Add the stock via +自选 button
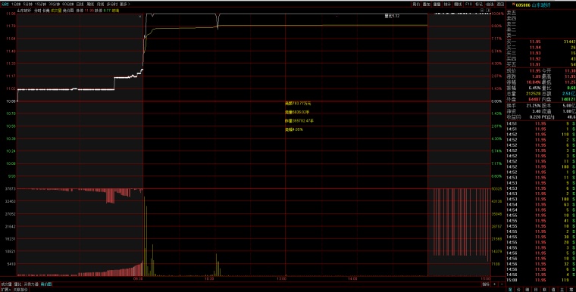The width and height of the screenshot is (576, 292). coord(490,4)
